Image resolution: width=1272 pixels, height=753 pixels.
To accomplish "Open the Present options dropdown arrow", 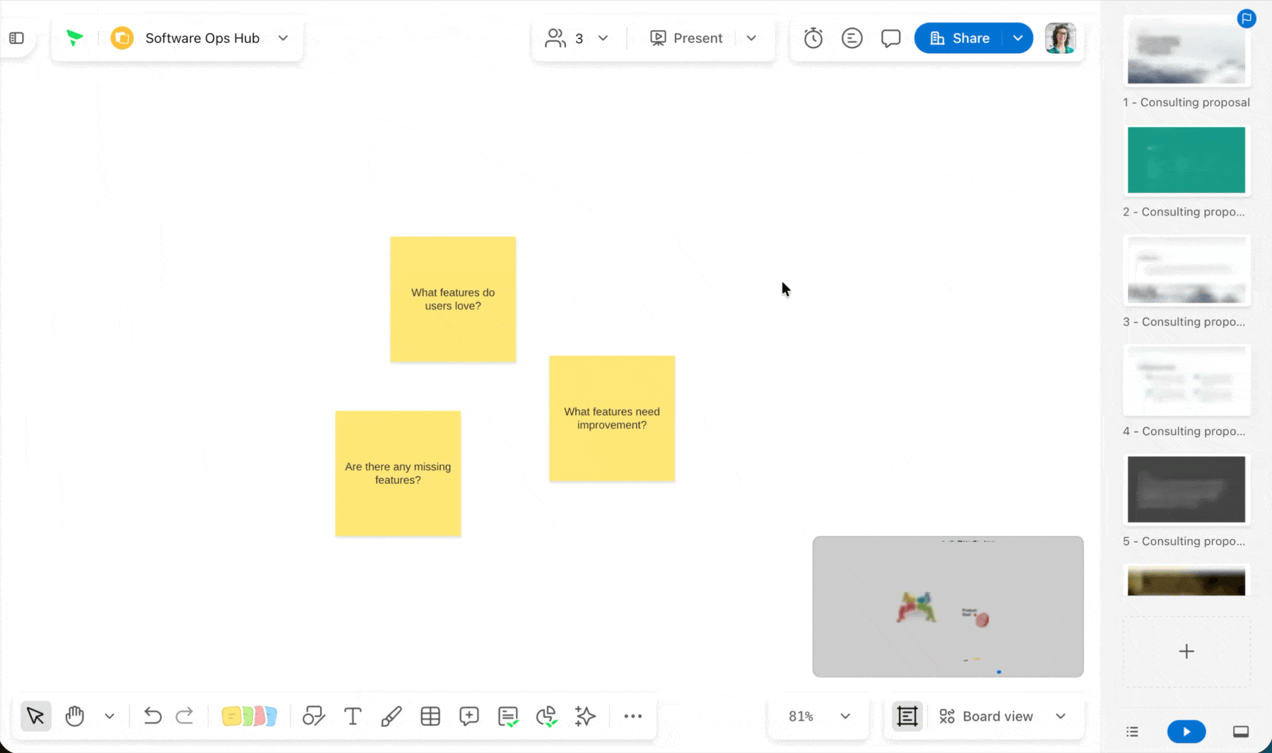I will (x=751, y=38).
